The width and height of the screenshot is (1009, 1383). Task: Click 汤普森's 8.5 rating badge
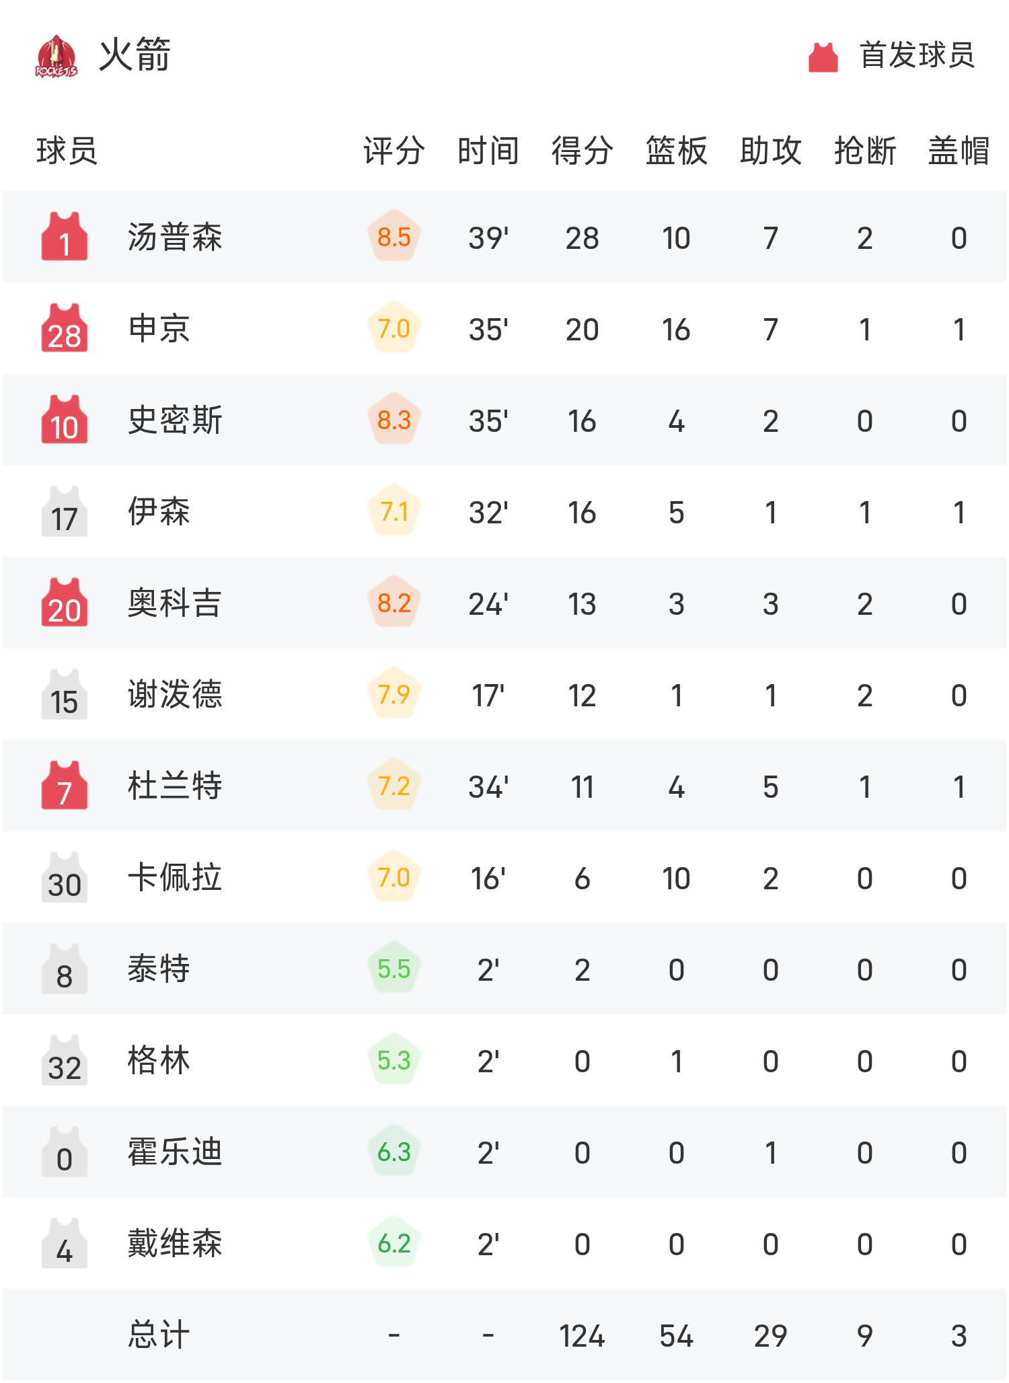(x=394, y=237)
